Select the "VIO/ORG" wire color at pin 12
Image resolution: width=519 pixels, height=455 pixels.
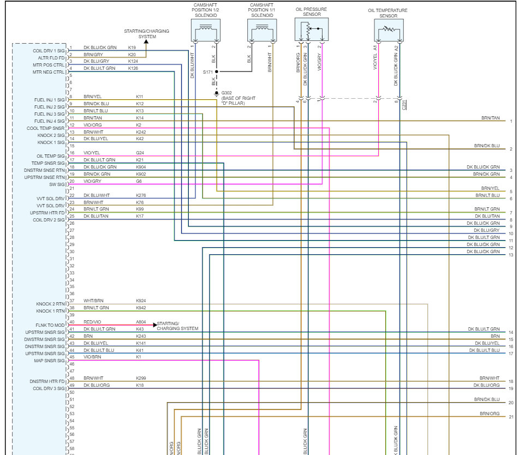coord(92,125)
